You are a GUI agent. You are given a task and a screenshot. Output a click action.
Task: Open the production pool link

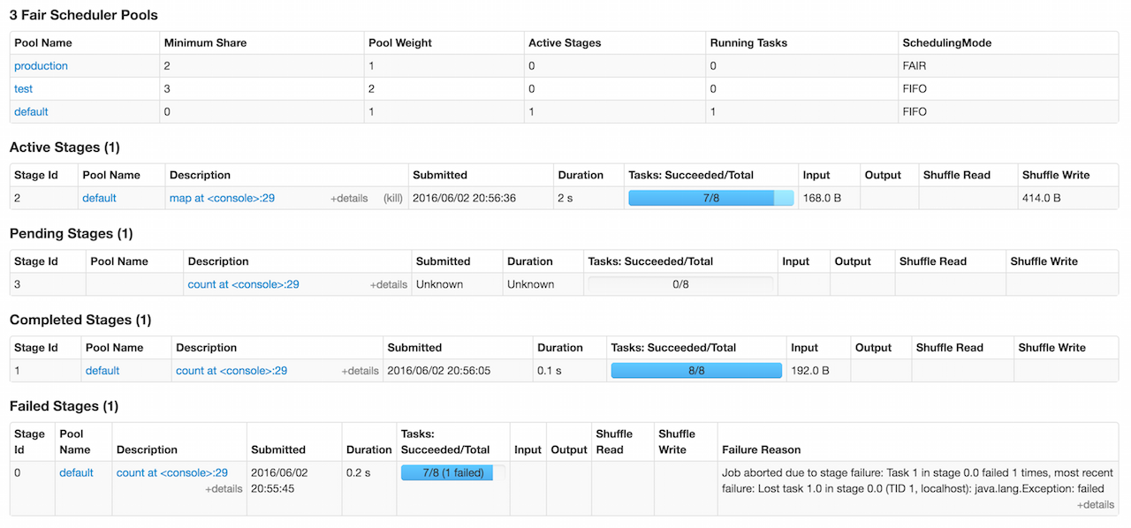coord(41,66)
